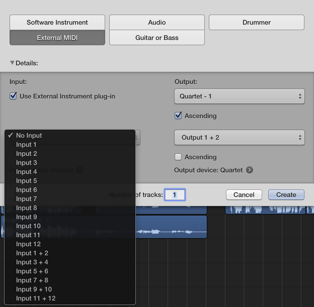Image resolution: width=314 pixels, height=307 pixels.
Task: Select the Input 1 + 2 stereo pair
Action: (x=32, y=253)
